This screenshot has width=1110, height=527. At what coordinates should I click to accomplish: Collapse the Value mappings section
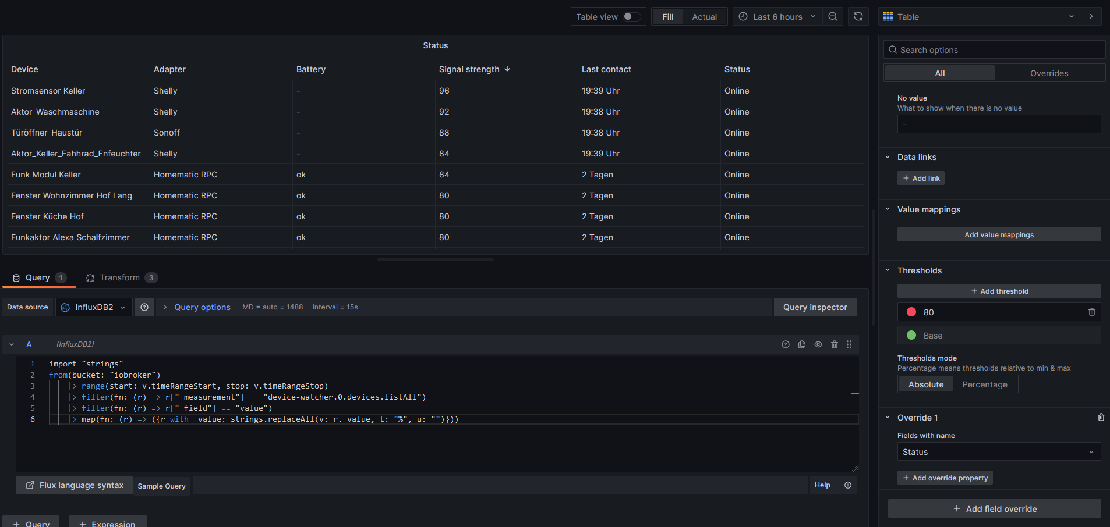click(888, 209)
